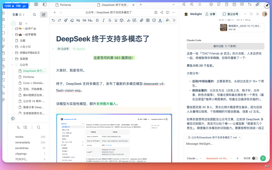Click the paperclip attachment icon
The height and width of the screenshot is (170, 272).
142,20
